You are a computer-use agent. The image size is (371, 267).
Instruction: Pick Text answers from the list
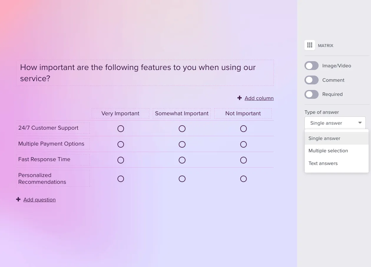[x=323, y=163]
